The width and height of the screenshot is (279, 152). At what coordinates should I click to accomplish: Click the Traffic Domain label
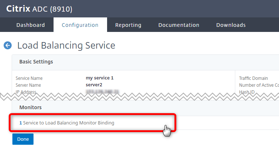click(x=254, y=78)
